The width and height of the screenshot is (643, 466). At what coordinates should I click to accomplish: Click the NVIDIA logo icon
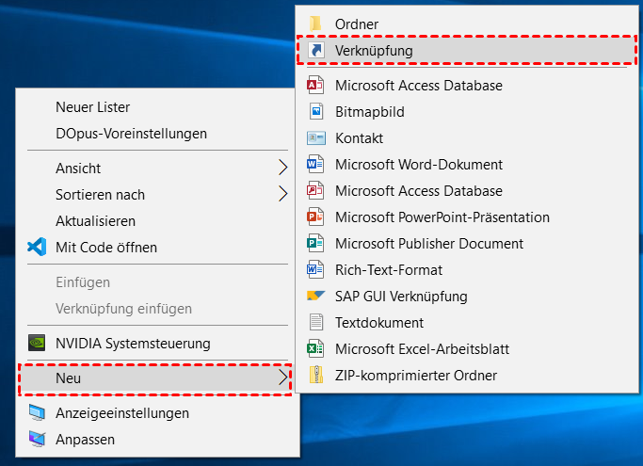coord(37,344)
